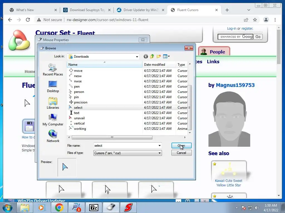
Task: Open the People tab on the website
Action: pyautogui.click(x=214, y=52)
